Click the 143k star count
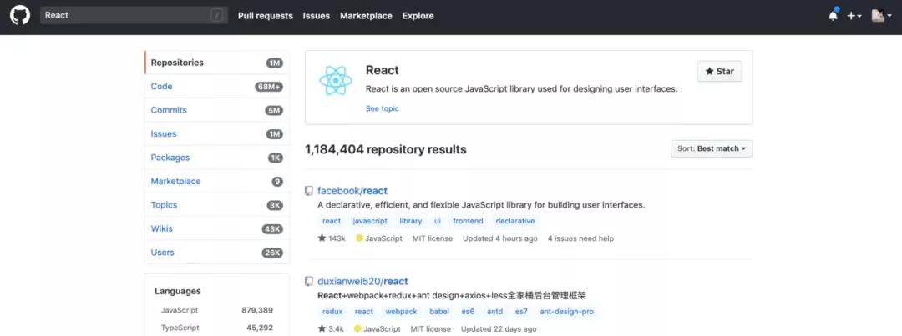 (332, 238)
